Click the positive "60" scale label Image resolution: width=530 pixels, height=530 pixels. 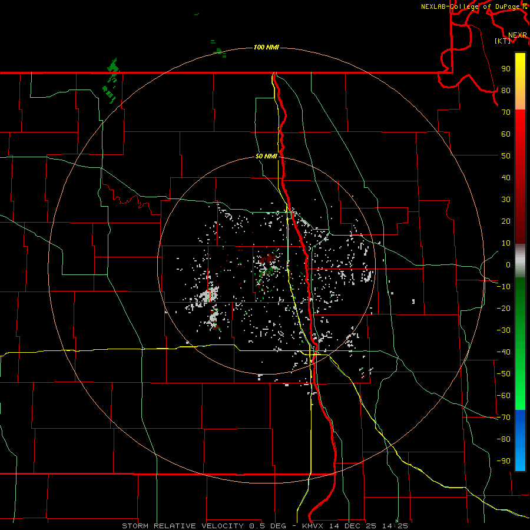point(506,134)
